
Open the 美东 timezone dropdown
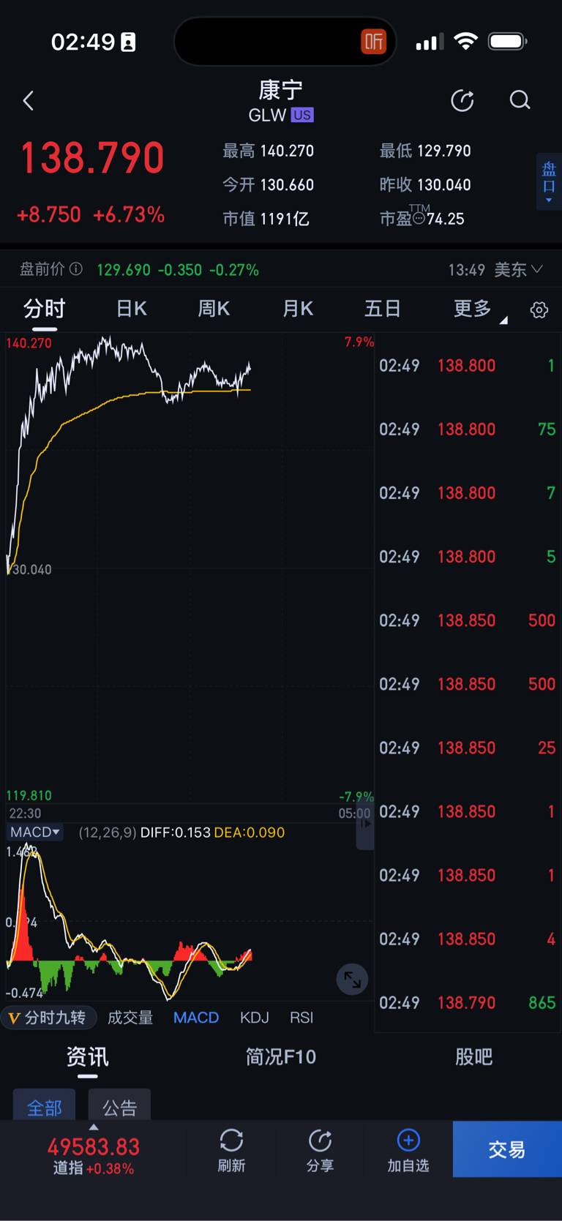[519, 269]
